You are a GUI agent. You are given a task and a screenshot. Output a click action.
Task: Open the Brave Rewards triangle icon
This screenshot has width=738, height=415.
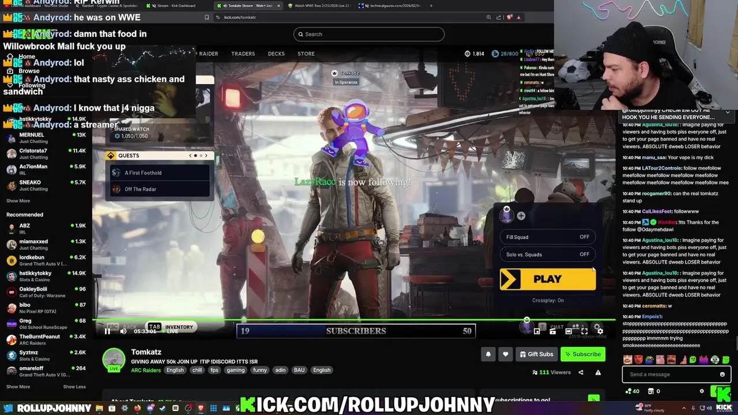[x=518, y=17]
